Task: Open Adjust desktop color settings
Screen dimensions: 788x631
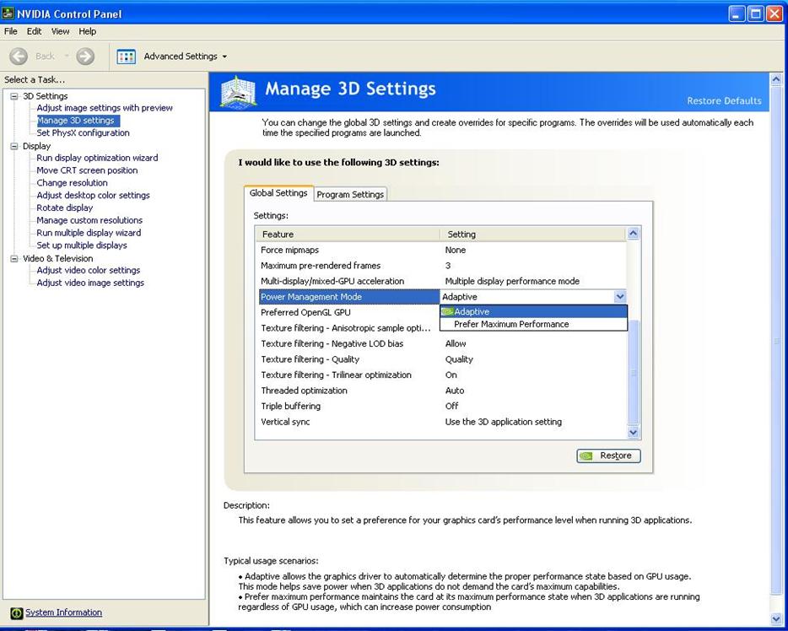Action: pos(93,196)
